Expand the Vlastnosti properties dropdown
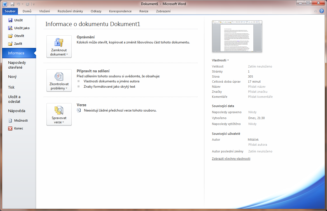 click(220, 60)
